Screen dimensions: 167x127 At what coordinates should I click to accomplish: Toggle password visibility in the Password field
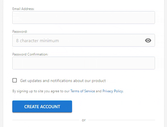pos(148,40)
